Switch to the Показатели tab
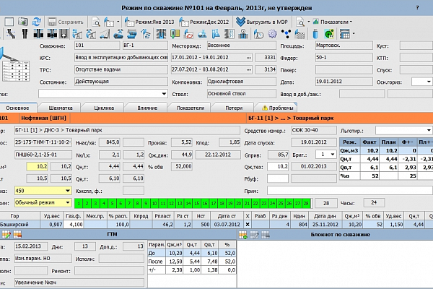 pos(191,108)
